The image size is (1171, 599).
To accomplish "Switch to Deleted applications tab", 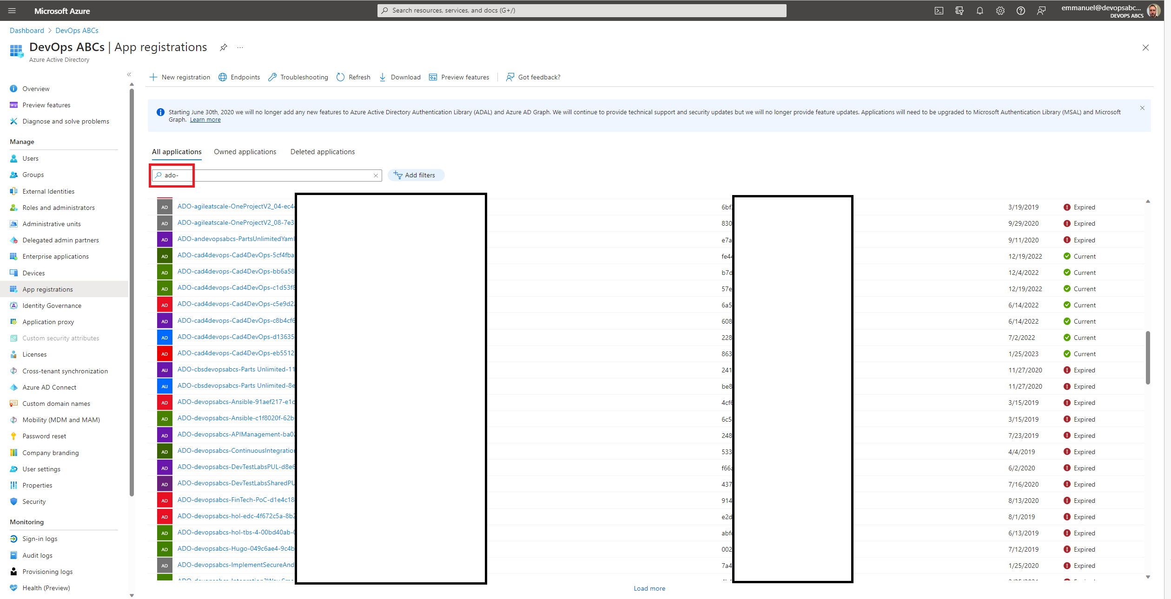I will [x=323, y=152].
